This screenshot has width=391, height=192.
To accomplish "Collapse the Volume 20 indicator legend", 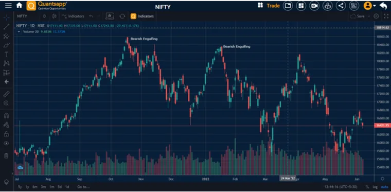I will coord(19,32).
